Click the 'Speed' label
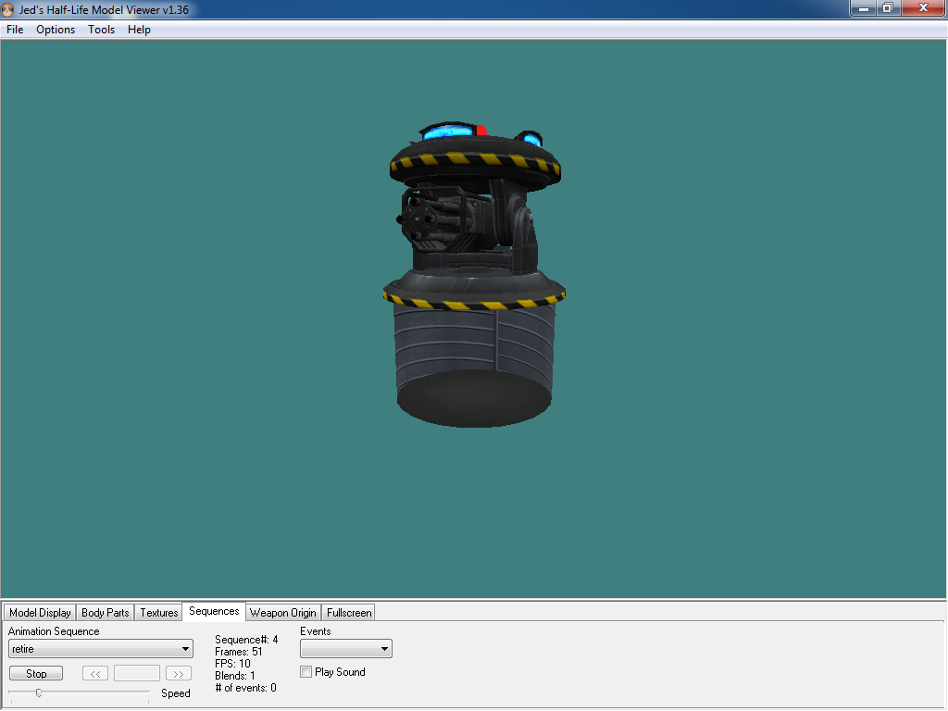Viewport: 948px width, 711px height. pyautogui.click(x=176, y=693)
